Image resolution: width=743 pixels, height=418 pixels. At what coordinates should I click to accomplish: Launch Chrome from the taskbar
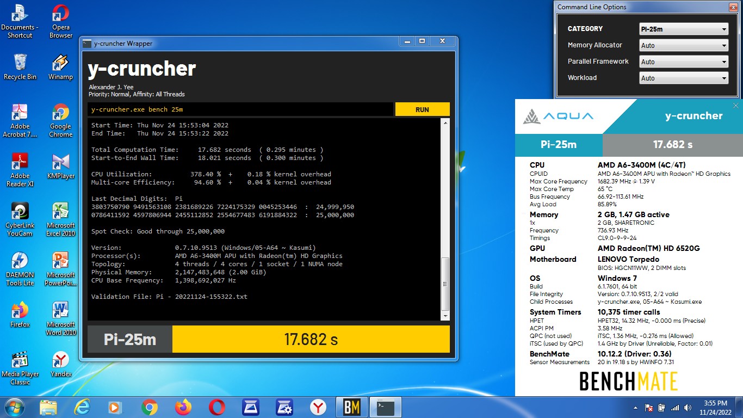(x=150, y=407)
